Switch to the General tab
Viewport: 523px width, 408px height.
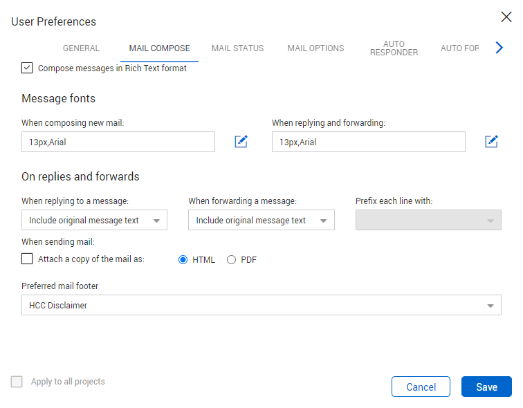click(81, 48)
